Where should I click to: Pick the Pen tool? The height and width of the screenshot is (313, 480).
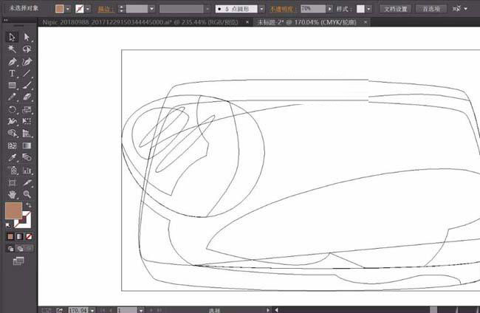point(12,61)
